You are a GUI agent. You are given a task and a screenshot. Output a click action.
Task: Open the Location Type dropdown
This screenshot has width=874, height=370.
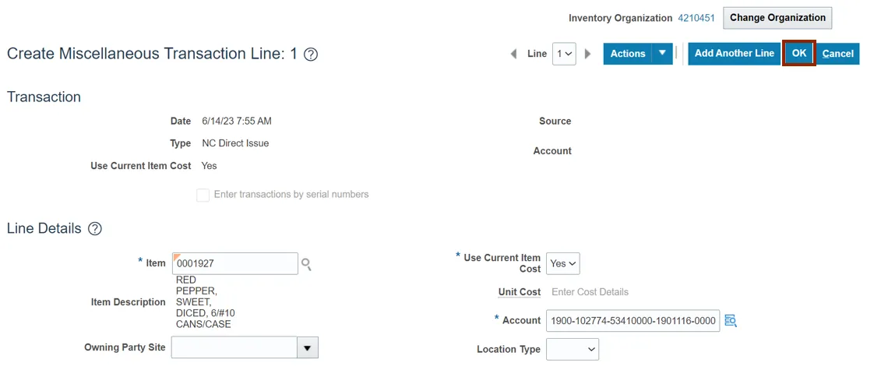(573, 350)
